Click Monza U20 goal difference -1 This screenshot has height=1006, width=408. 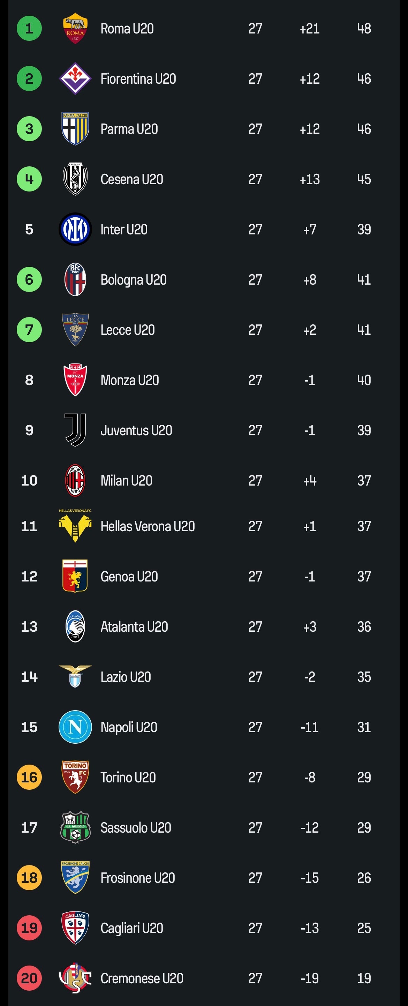[310, 380]
